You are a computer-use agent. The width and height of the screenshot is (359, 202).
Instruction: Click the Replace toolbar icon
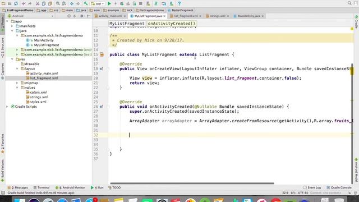pyautogui.click(x=64, y=3)
